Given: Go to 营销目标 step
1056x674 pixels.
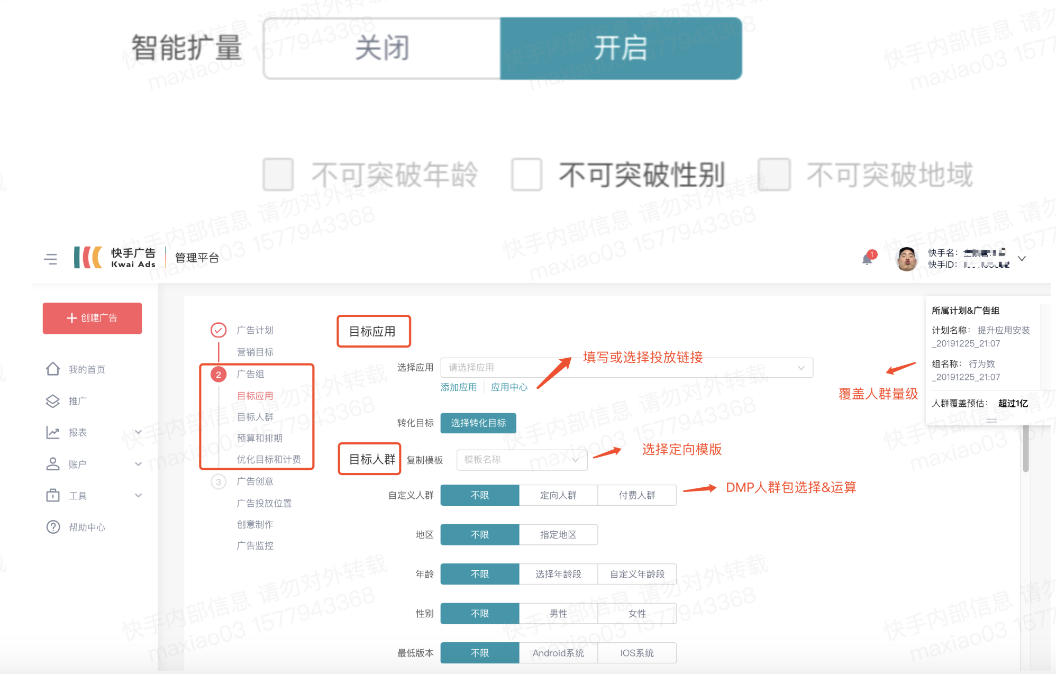Looking at the screenshot, I should pos(255,352).
